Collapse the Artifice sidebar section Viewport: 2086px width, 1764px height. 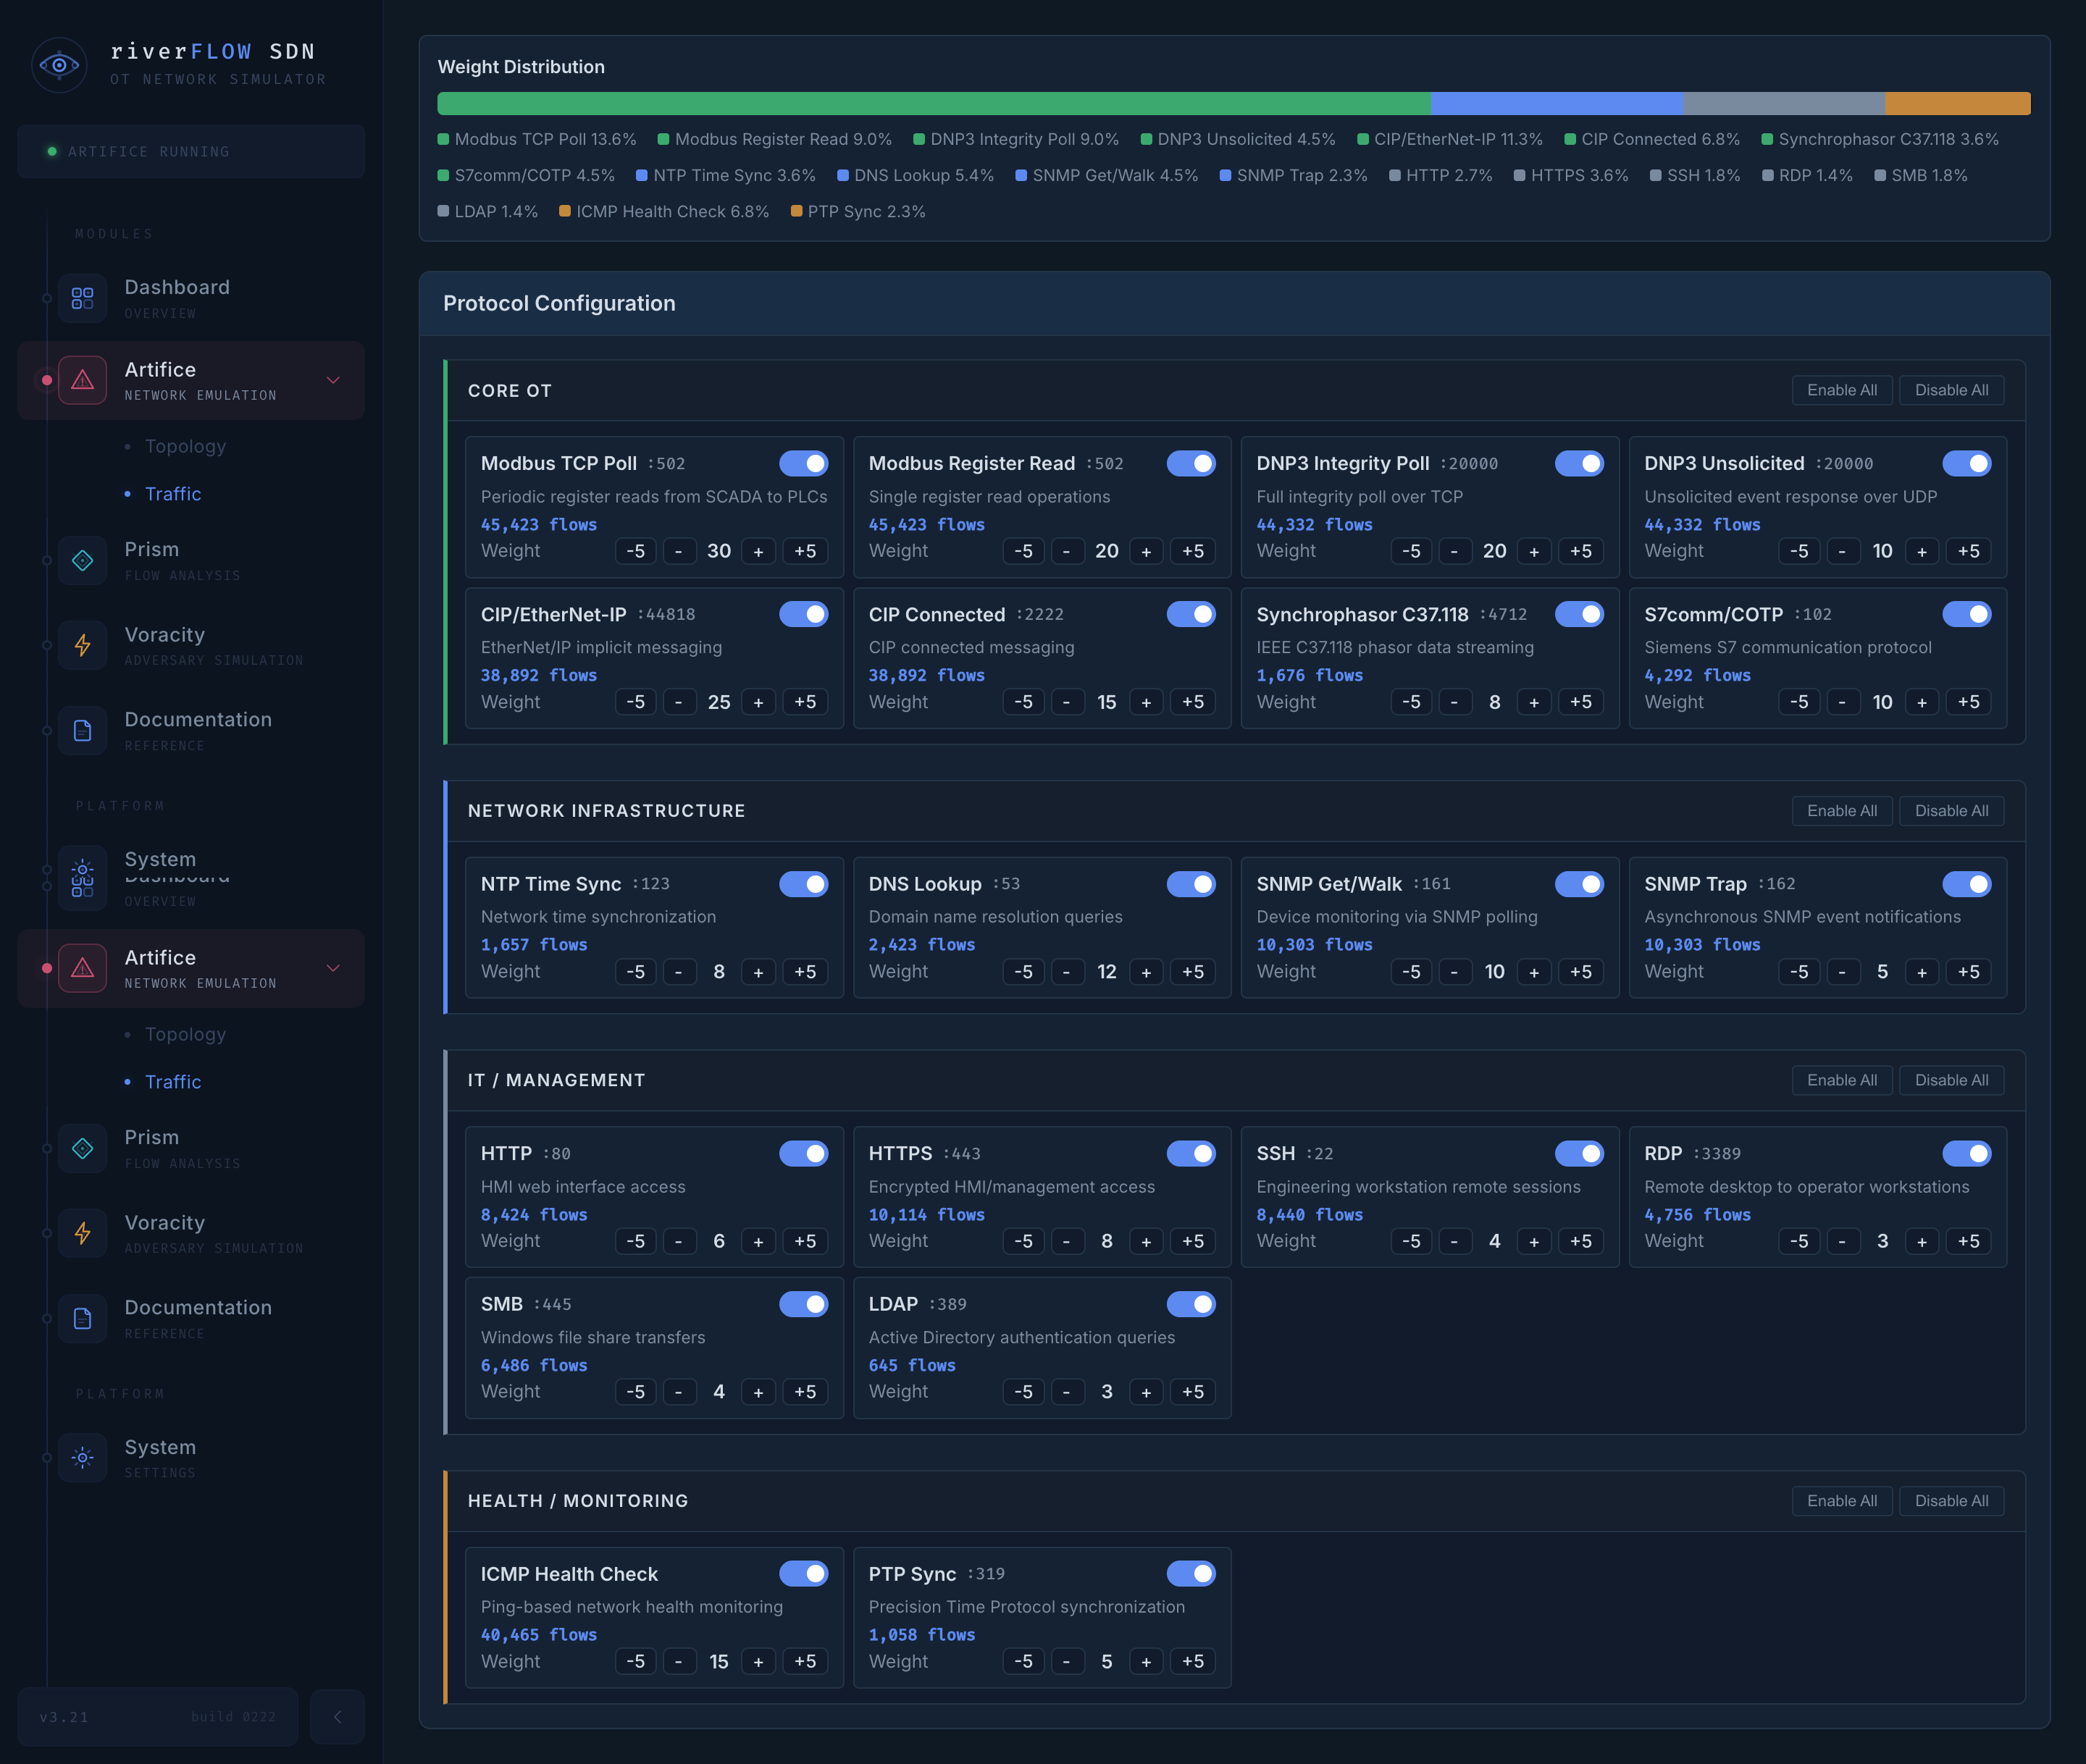[x=333, y=380]
